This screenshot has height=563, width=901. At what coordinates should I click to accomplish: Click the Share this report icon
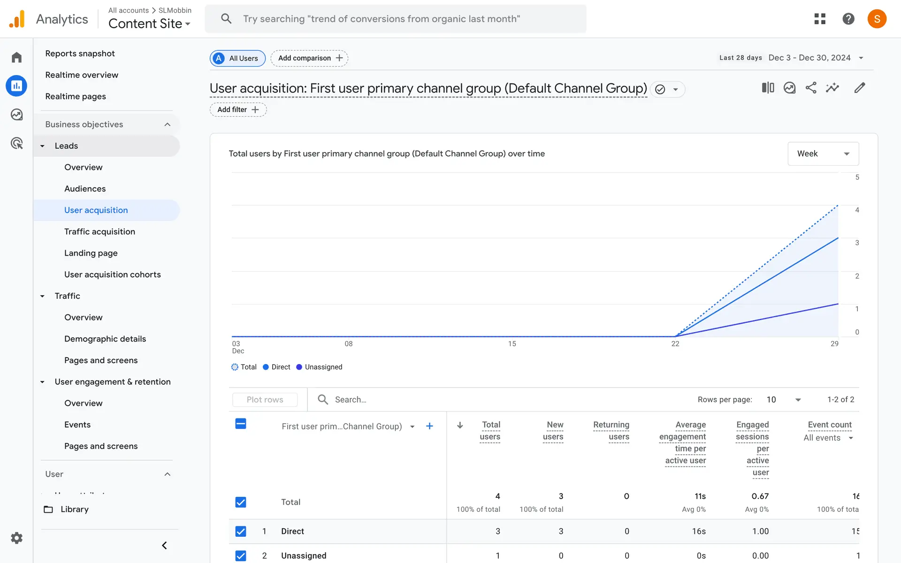(811, 88)
